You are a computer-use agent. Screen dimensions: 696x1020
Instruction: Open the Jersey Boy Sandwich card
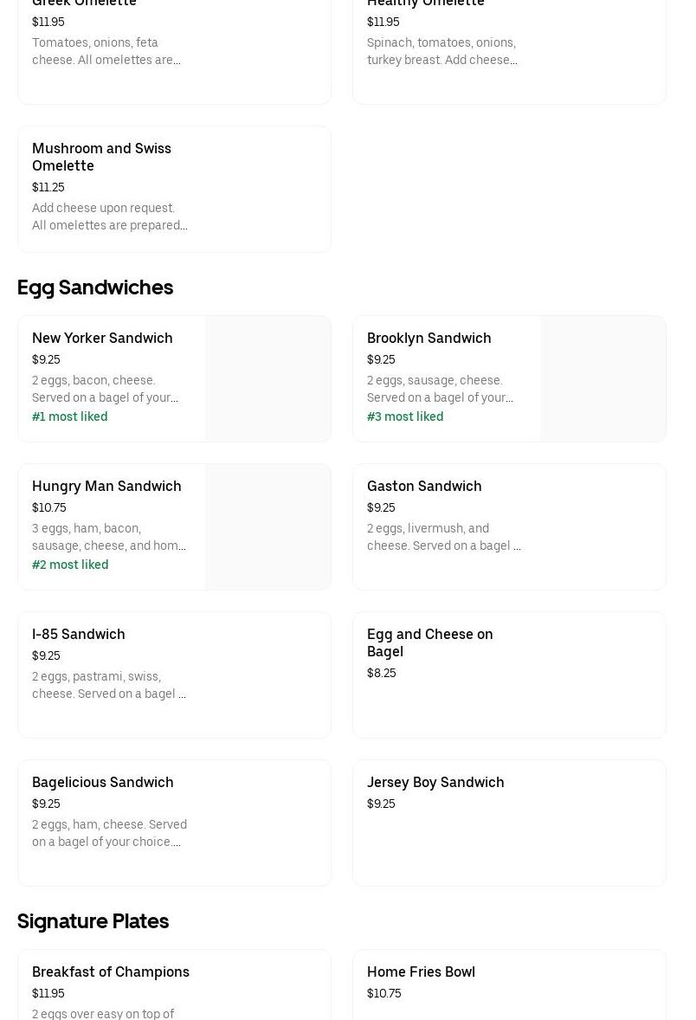click(x=435, y=783)
